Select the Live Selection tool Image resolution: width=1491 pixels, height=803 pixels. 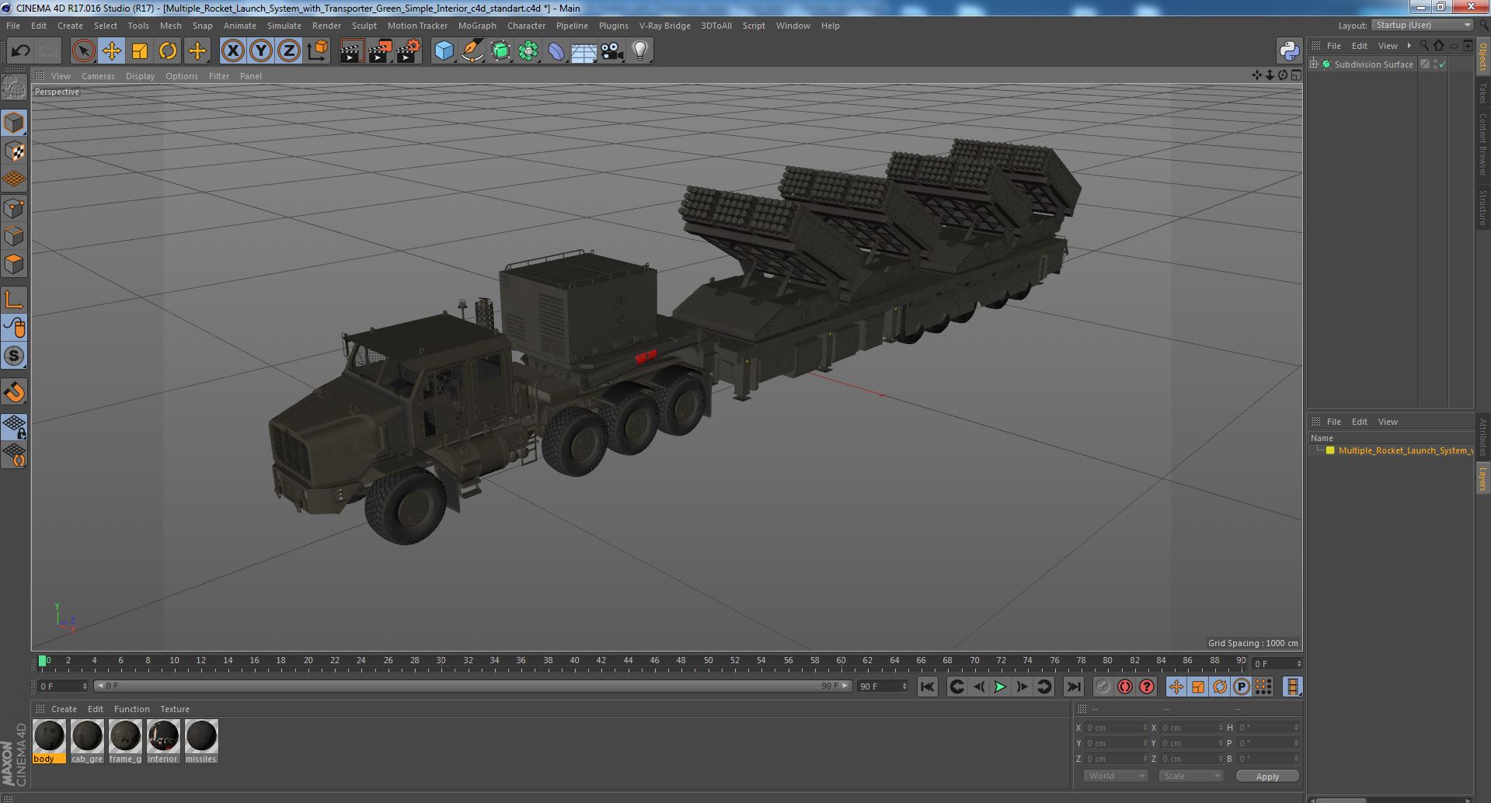83,51
